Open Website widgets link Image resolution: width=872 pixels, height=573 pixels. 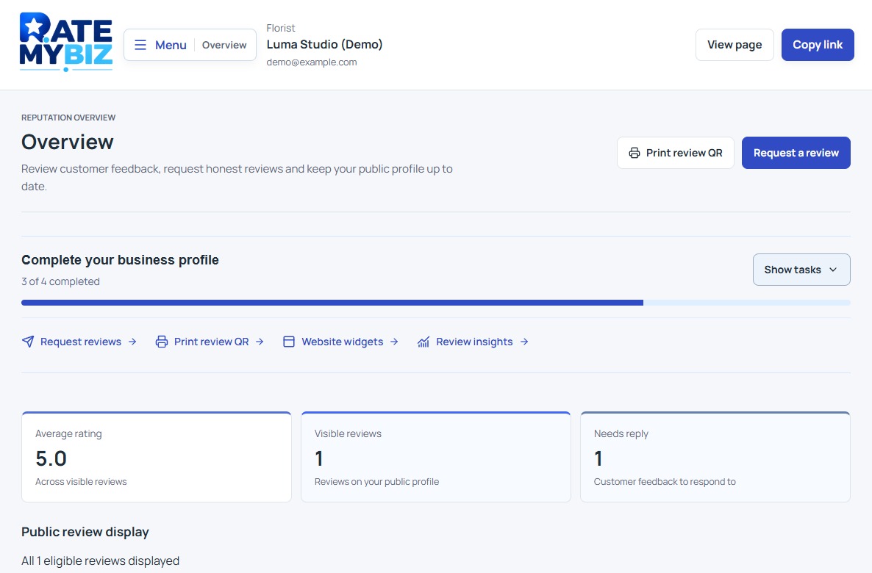(x=342, y=342)
